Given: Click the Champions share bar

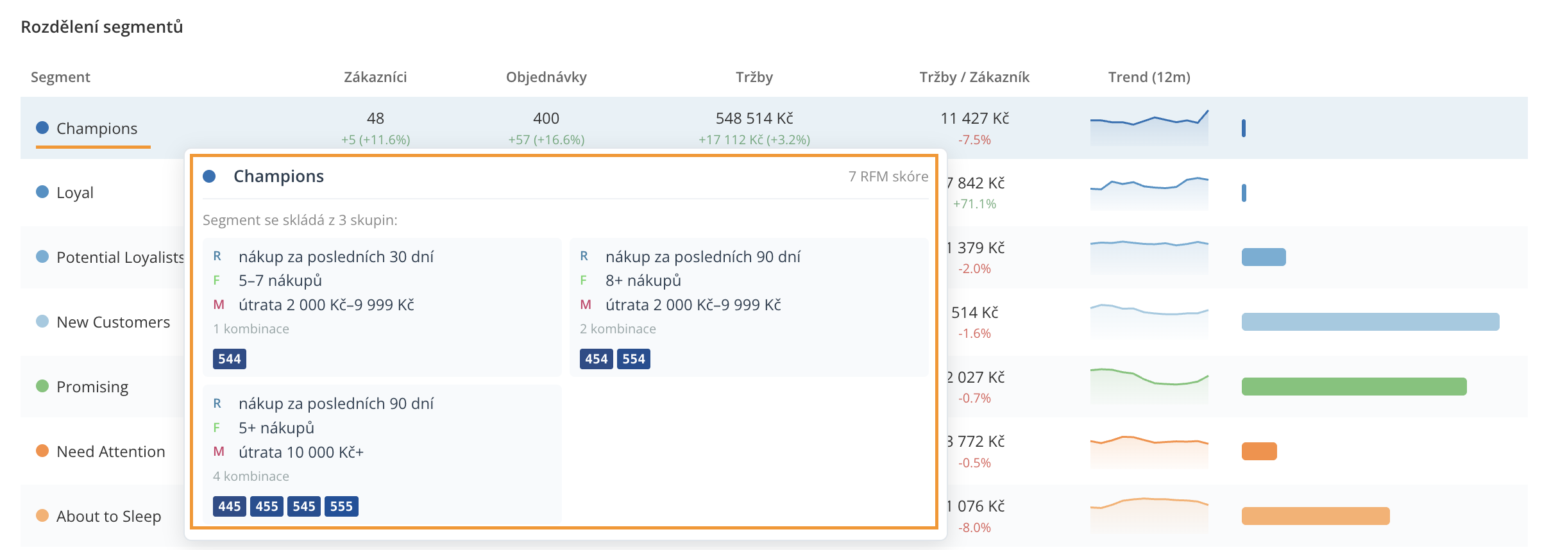Looking at the screenshot, I should [x=1244, y=128].
